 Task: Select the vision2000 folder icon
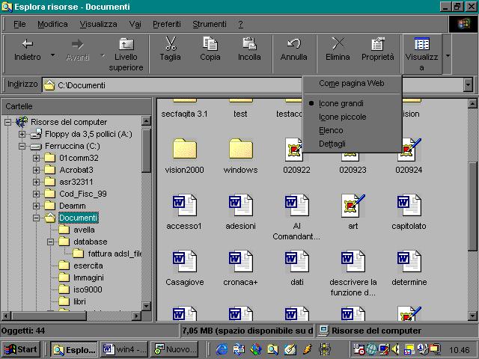click(185, 149)
